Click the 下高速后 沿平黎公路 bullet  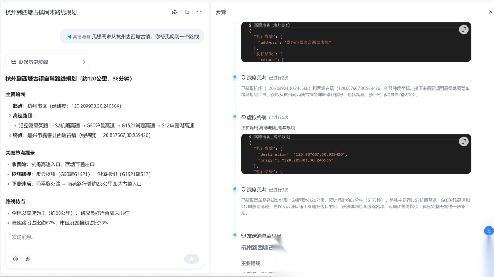point(76,184)
